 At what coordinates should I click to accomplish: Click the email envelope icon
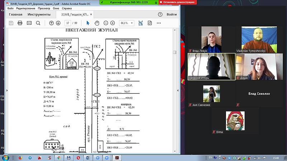[29, 23]
